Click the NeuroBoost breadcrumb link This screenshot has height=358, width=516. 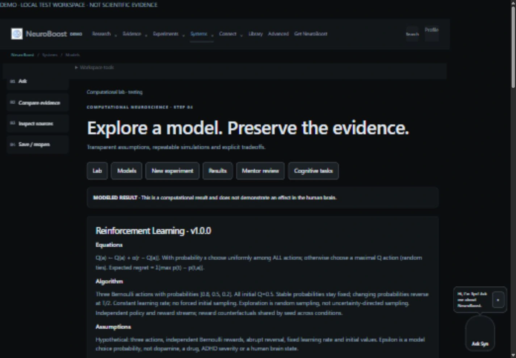click(22, 55)
